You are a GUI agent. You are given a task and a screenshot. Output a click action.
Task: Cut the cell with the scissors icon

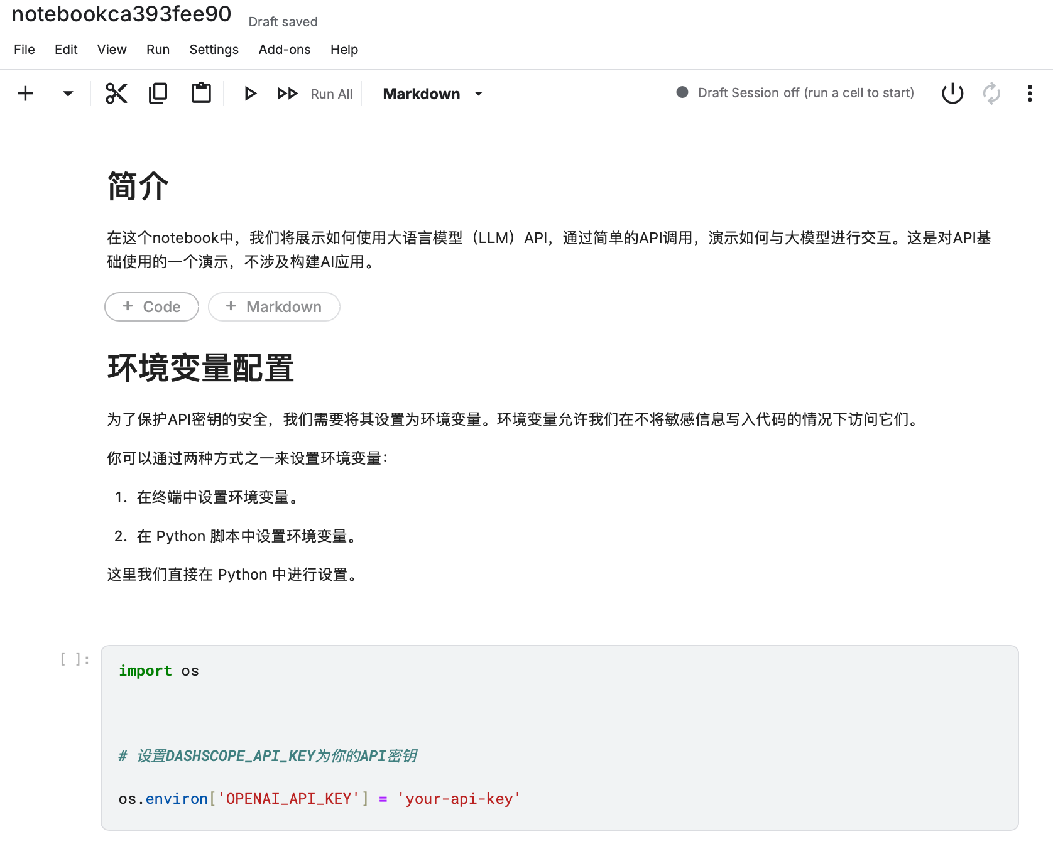pos(116,94)
